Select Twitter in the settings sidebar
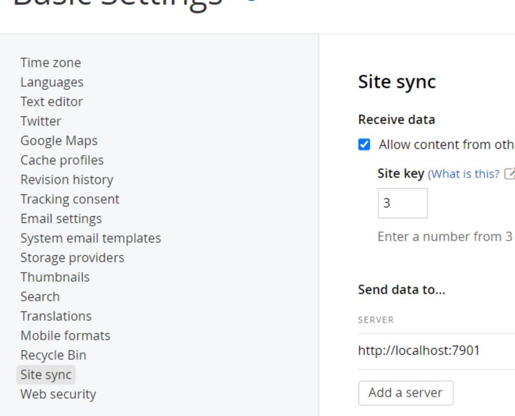Image resolution: width=515 pixels, height=416 pixels. [41, 121]
